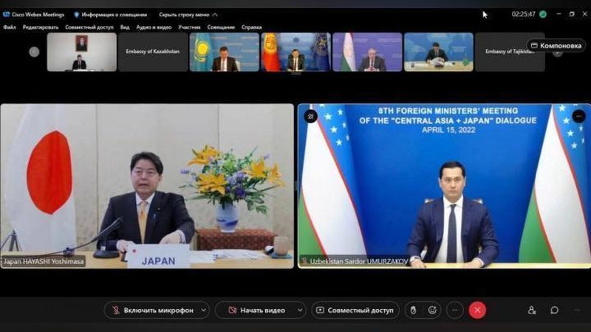Open Информация о совещании details
Screen dimensions: 591x332
110,15
